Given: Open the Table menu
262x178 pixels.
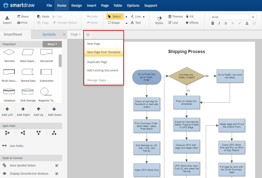Looking at the screenshot, I should click(118, 5).
